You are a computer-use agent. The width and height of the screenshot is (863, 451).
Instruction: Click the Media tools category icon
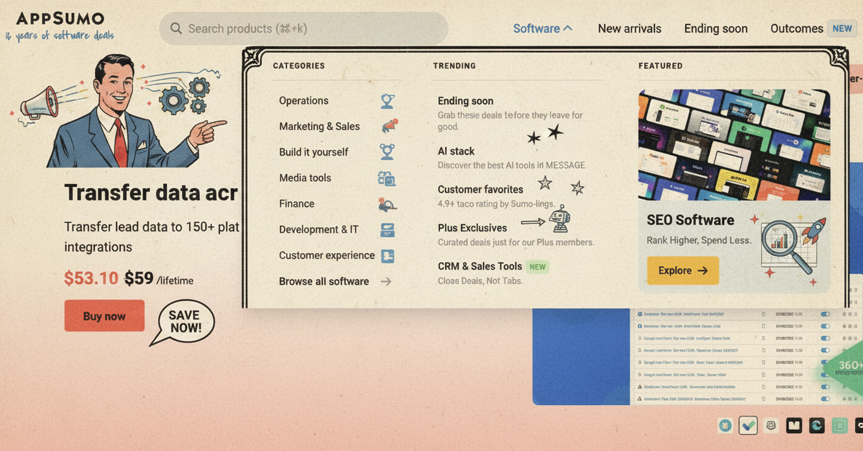(387, 178)
